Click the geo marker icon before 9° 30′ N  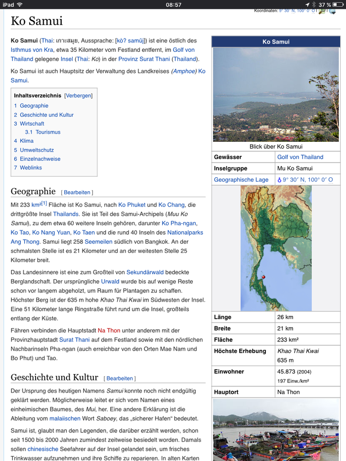[x=279, y=180]
